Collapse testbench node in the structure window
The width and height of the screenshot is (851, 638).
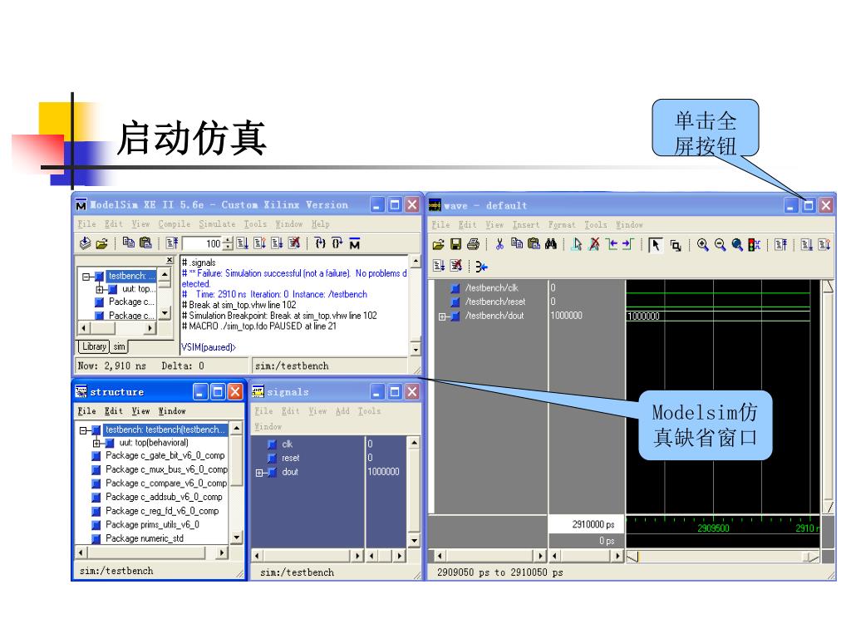(83, 430)
